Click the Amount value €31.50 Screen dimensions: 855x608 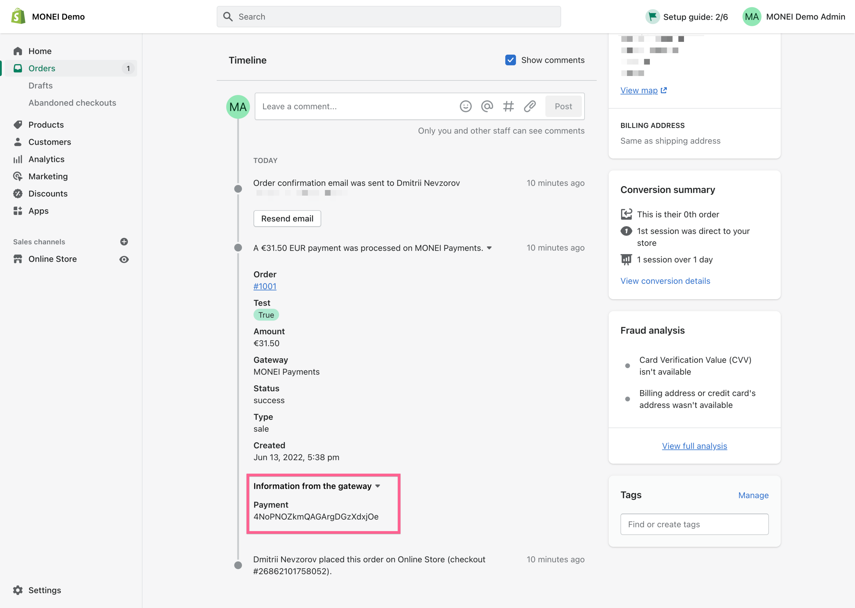pyautogui.click(x=267, y=343)
